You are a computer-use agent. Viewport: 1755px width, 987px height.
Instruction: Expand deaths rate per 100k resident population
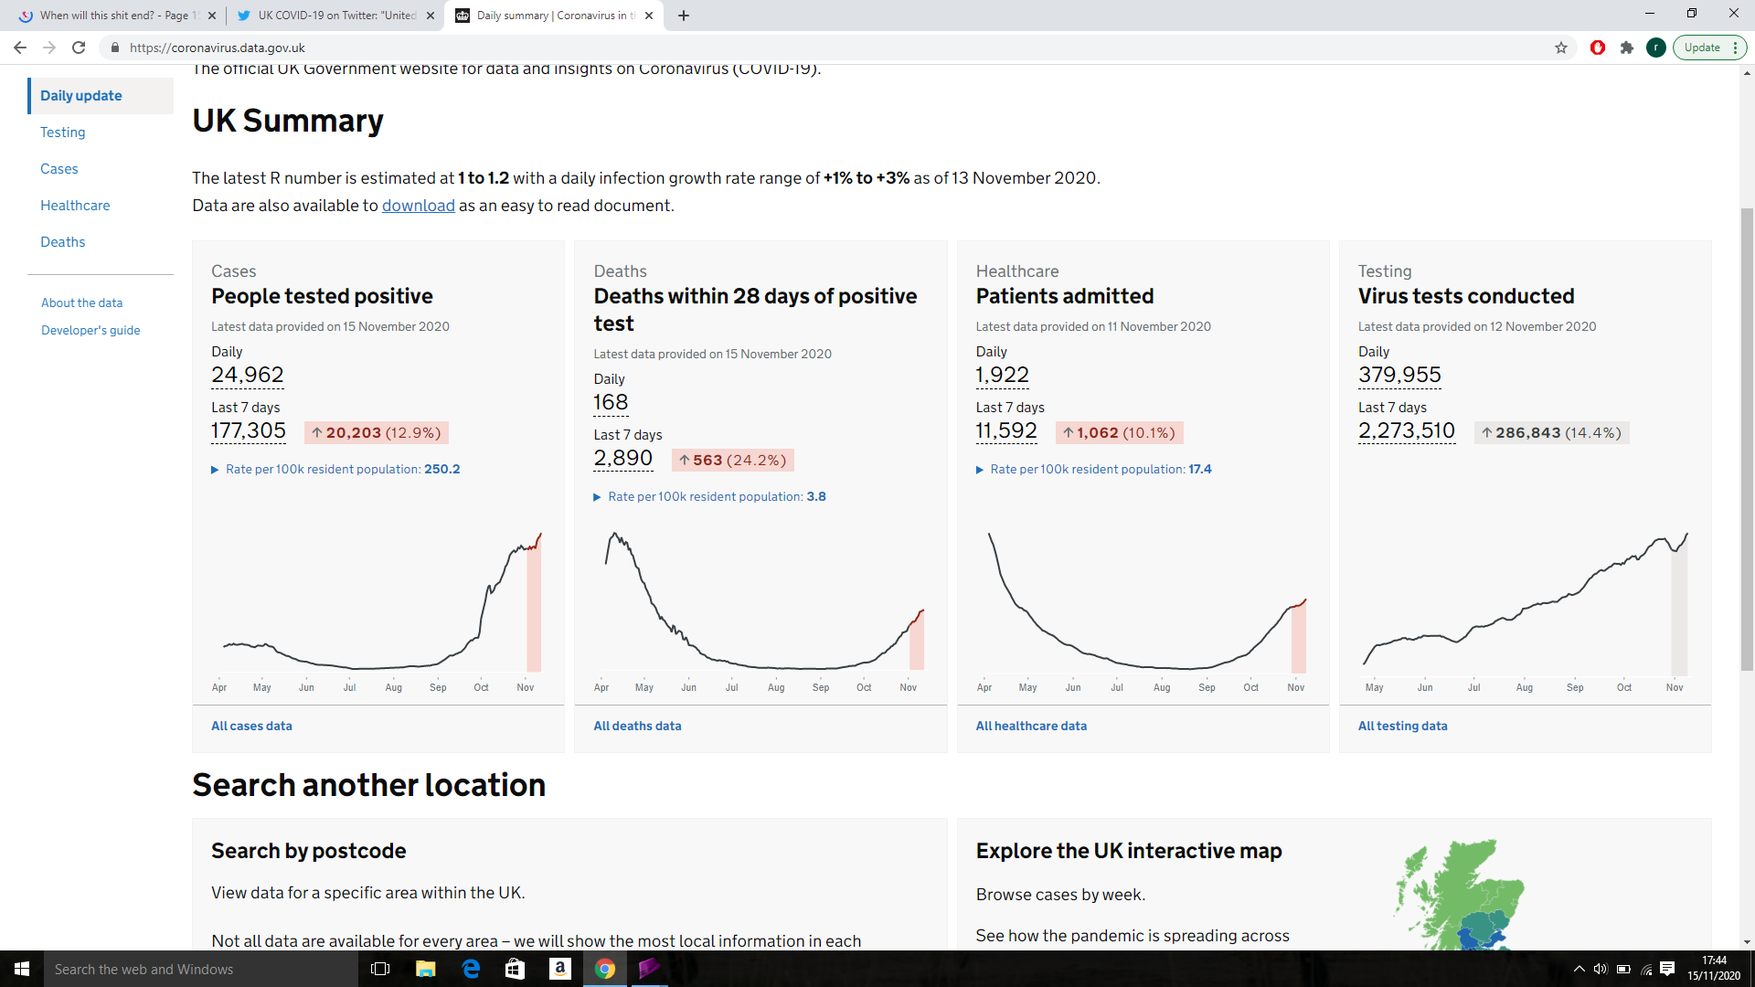(x=709, y=496)
